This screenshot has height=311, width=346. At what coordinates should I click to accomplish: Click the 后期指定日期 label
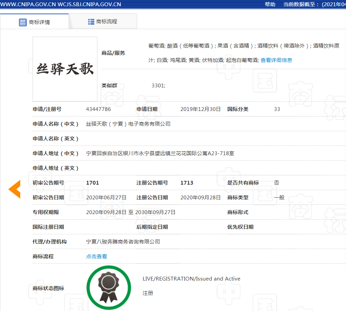(152, 227)
